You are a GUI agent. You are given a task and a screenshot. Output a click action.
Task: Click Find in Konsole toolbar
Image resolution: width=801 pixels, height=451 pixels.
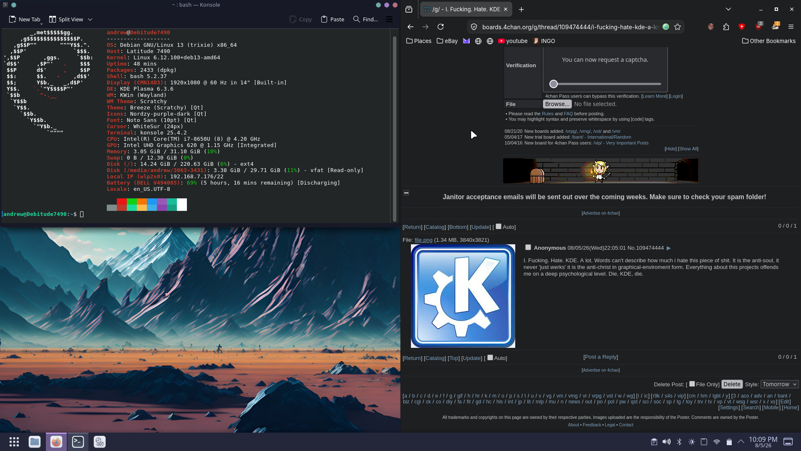coord(366,19)
